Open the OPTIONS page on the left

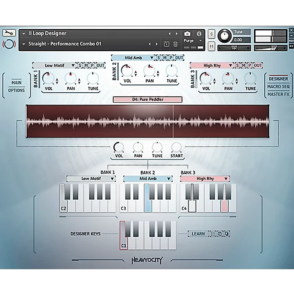pos(16,90)
